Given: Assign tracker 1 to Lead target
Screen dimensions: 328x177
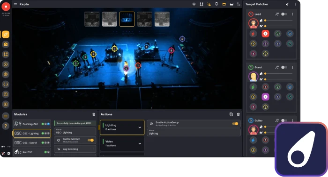Looking at the screenshot, I should (266, 34).
